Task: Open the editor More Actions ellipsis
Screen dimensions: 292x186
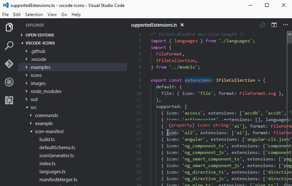Action: (x=285, y=25)
